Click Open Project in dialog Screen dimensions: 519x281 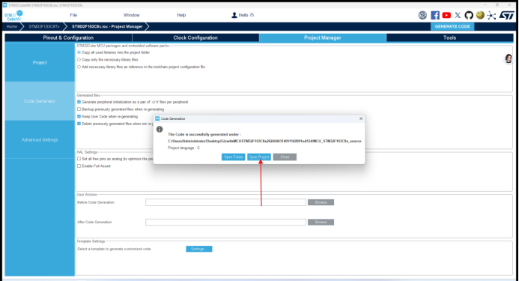[259, 157]
